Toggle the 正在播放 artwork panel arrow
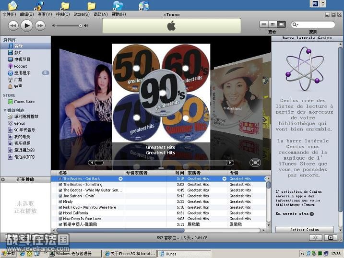The image size is (344, 258). pyautogui.click(x=3, y=179)
